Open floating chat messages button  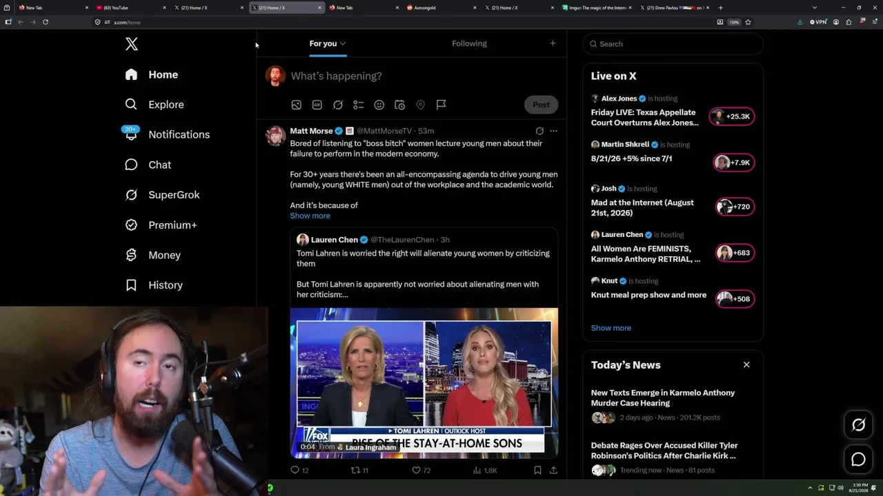[858, 459]
